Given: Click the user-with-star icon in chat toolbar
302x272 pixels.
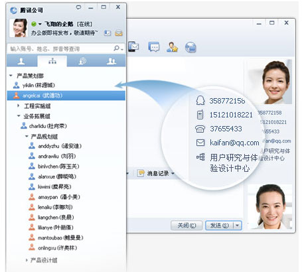Looking at the screenshot, I should pos(172,47).
